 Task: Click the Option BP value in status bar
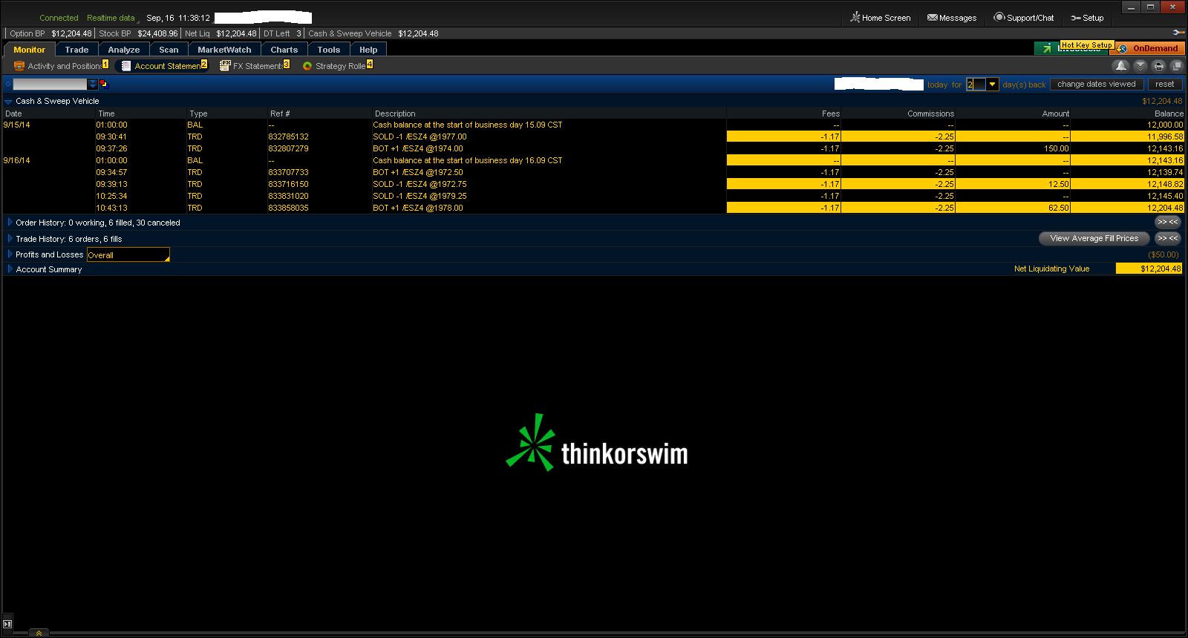point(71,33)
